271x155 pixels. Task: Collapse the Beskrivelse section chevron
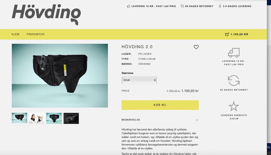197,120
